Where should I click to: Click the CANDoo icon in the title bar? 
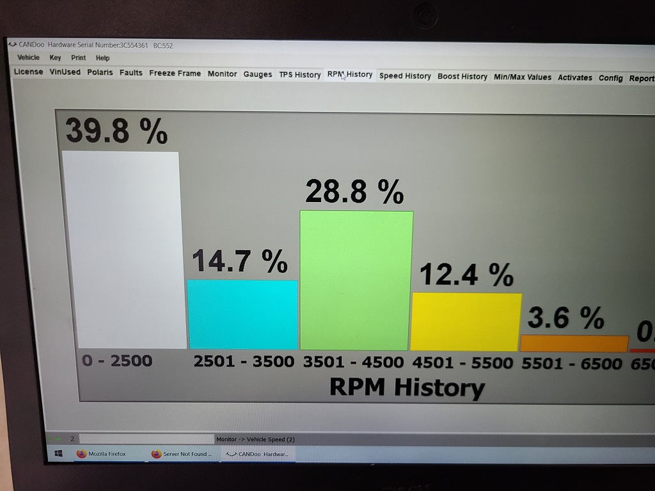12,45
